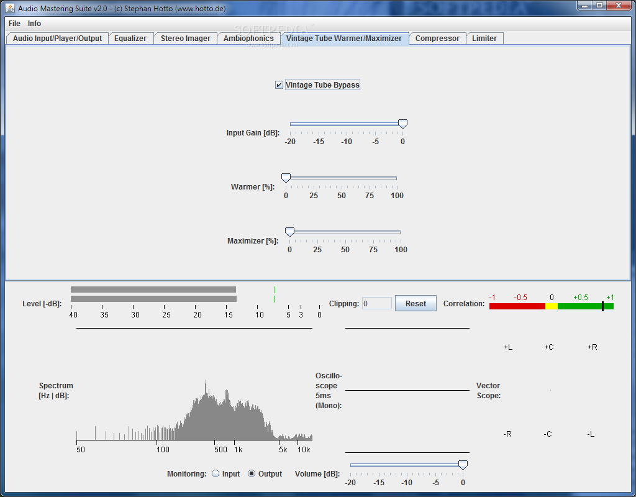Viewport: 636px width, 497px height.
Task: Close the Audio Mastering Suite window
Action: [x=619, y=6]
